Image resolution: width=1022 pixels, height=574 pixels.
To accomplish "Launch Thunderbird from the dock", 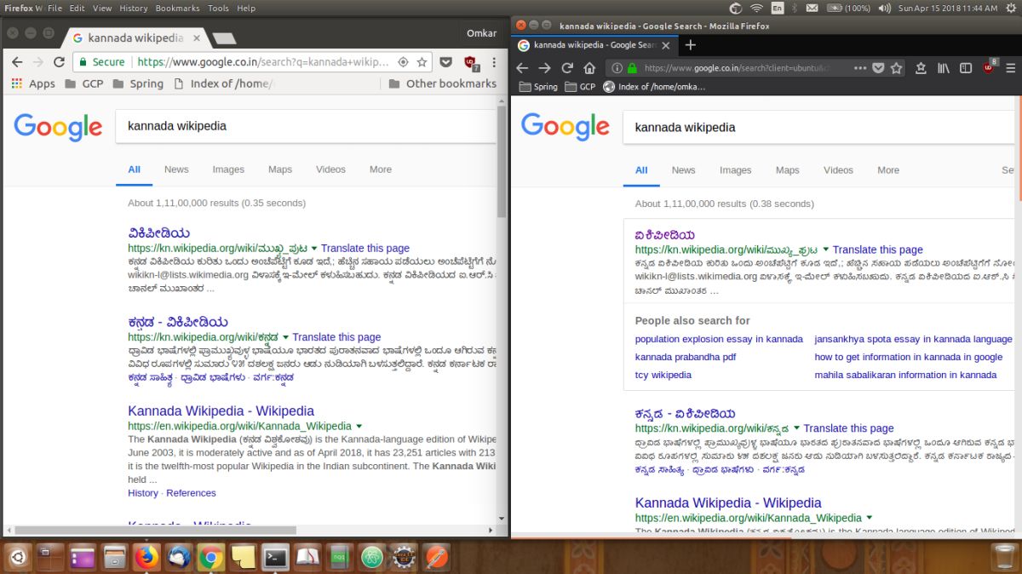I will click(179, 557).
